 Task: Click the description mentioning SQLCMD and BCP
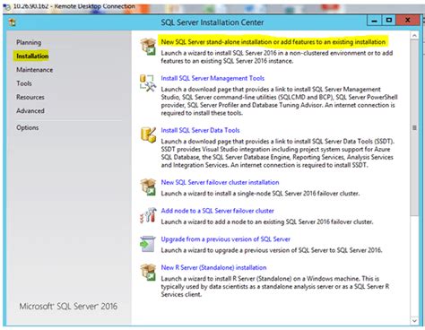click(x=279, y=101)
